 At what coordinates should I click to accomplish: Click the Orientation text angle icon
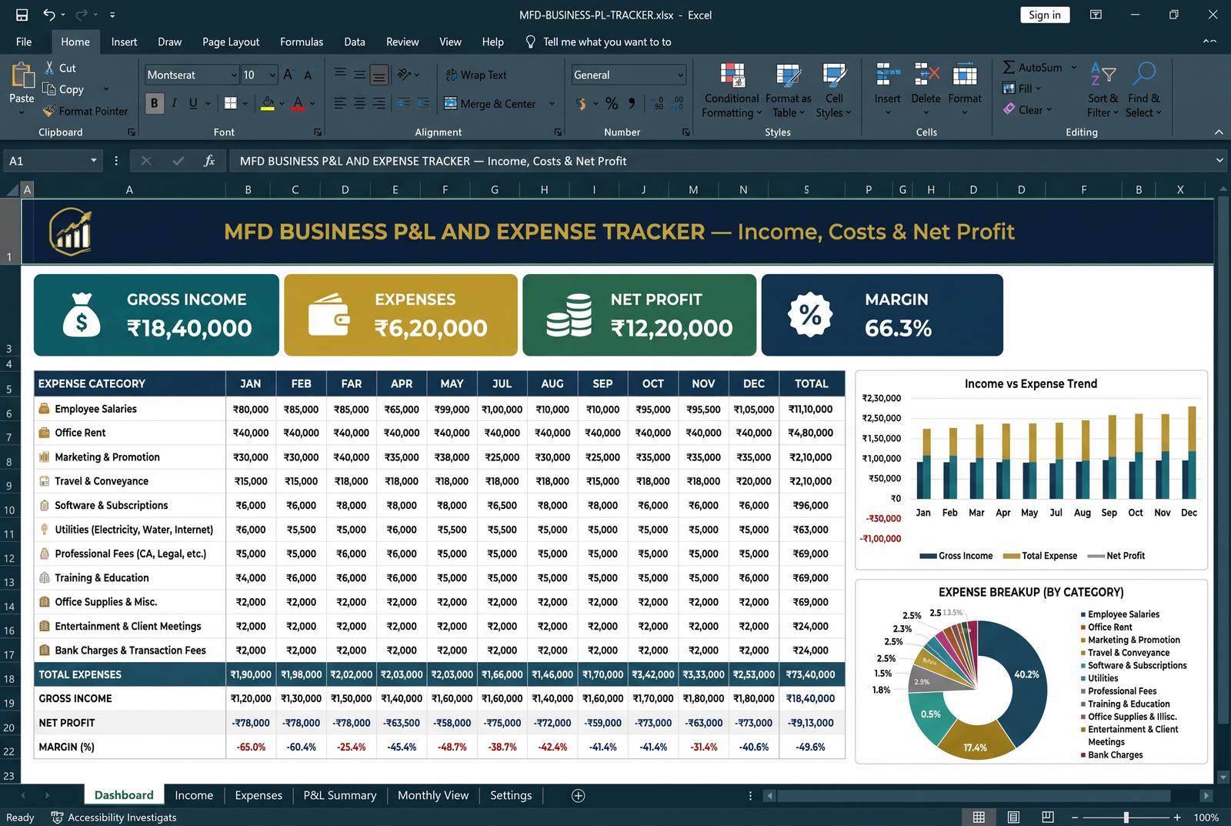[x=404, y=75]
